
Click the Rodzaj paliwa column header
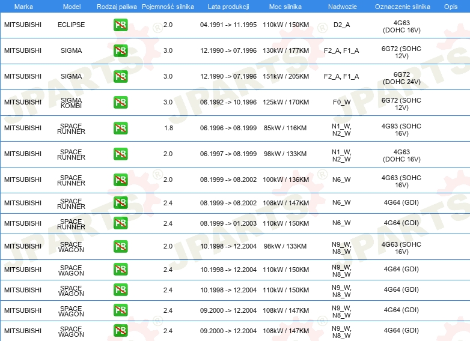pyautogui.click(x=117, y=6)
